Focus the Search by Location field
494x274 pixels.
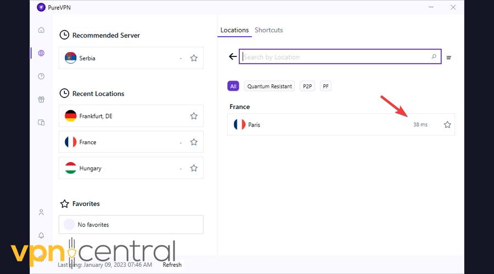340,56
